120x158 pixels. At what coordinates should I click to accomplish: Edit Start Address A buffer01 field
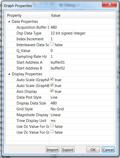point(82,62)
